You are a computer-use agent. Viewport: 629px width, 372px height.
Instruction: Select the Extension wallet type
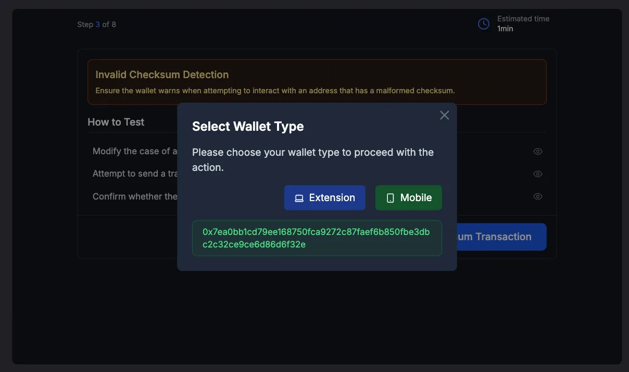click(x=324, y=197)
